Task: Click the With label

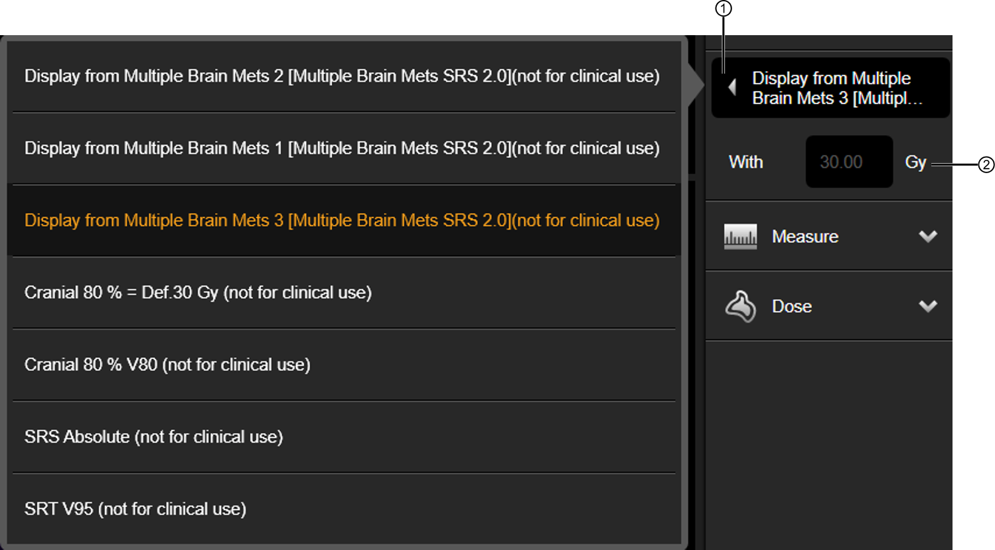Action: point(746,162)
